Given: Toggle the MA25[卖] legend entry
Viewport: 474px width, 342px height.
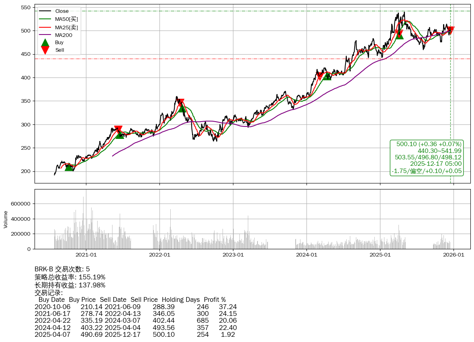Looking at the screenshot, I should tap(66, 27).
